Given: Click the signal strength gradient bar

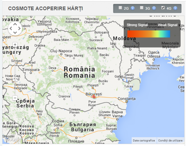Looking at the screenshot, I should pyautogui.click(x=149, y=34).
